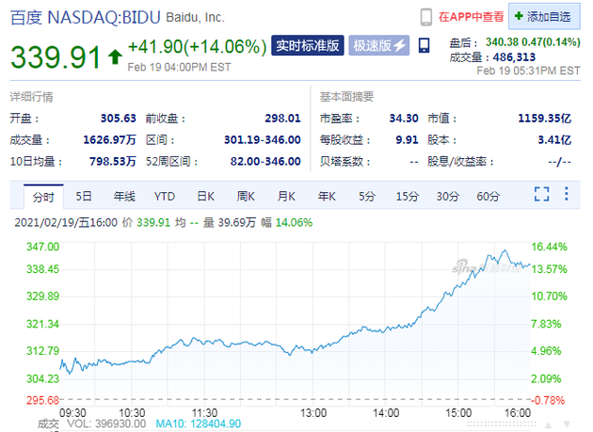Select the YTD chart tab
The image size is (593, 432).
165,197
